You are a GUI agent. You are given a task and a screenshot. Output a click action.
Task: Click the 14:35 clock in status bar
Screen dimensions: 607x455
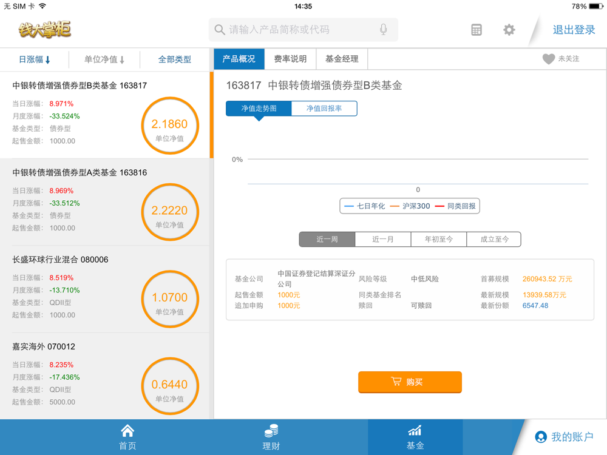click(x=303, y=6)
